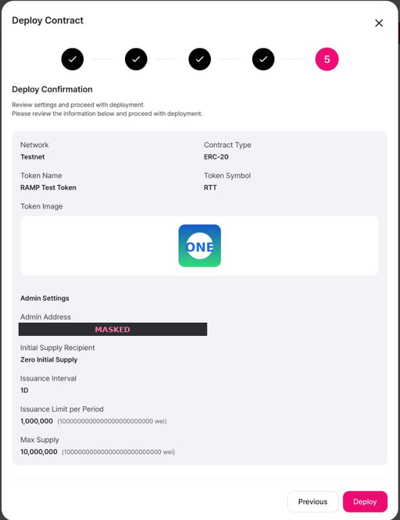Click the Admin Settings section heading

(x=45, y=298)
